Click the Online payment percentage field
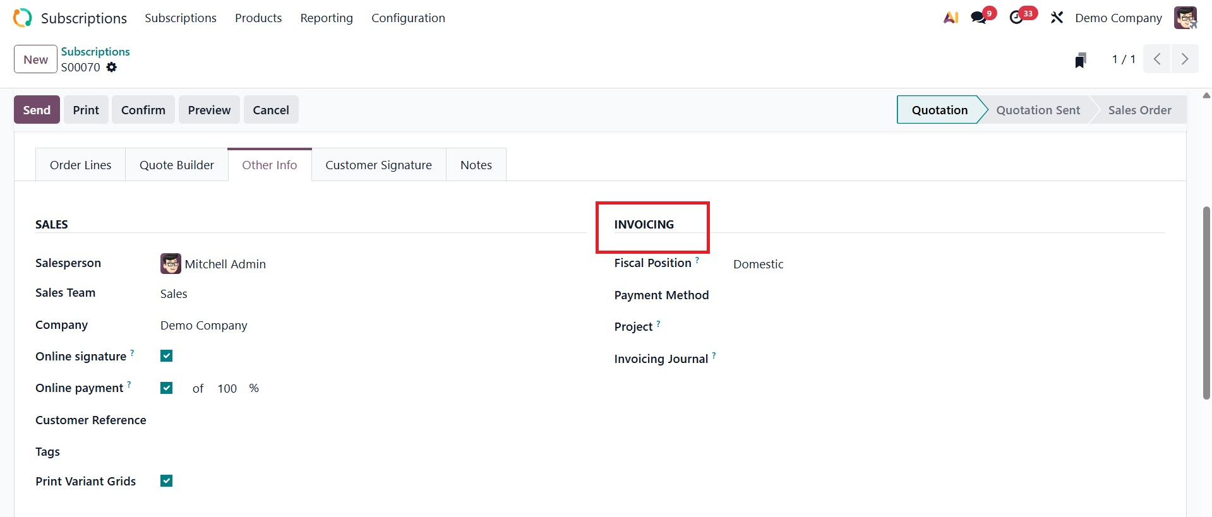The image size is (1212, 517). pos(227,389)
